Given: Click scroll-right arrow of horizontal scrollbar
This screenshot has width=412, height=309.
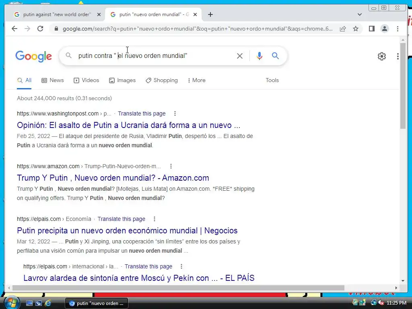Looking at the screenshot, I should coord(396,288).
